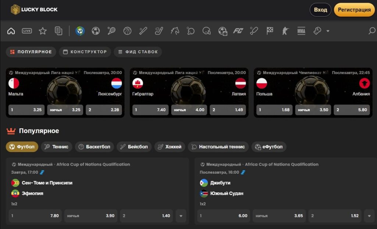Screen dimensions: 377x229
Task: Select Хоккей filter chip
Action: point(169,147)
